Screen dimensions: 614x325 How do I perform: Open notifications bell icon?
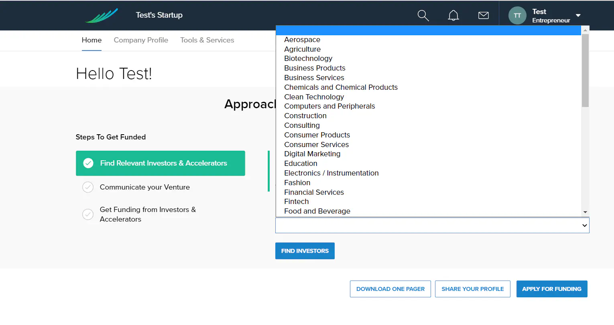[453, 16]
